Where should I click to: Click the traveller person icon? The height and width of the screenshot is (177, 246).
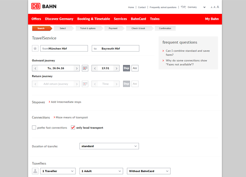35,171
